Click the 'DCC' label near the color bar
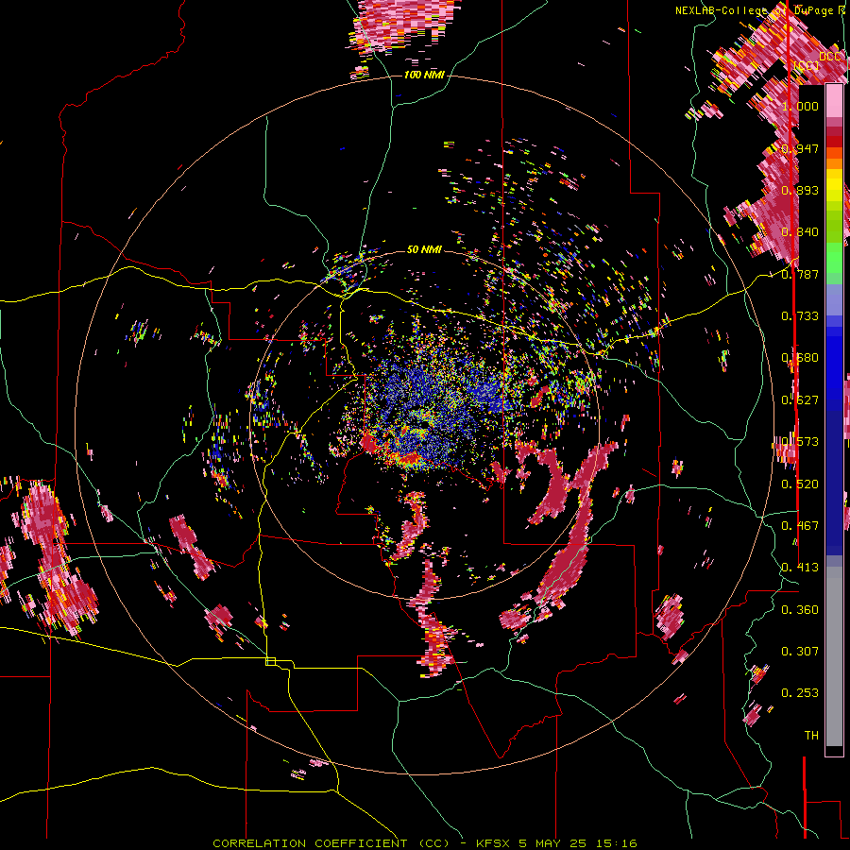850x850 pixels. tap(830, 57)
